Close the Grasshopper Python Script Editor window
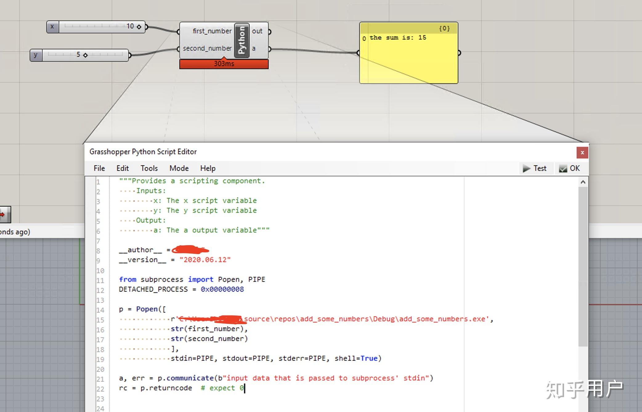642x412 pixels. pyautogui.click(x=582, y=153)
